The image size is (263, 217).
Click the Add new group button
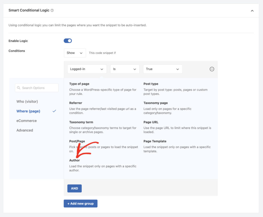point(80,203)
